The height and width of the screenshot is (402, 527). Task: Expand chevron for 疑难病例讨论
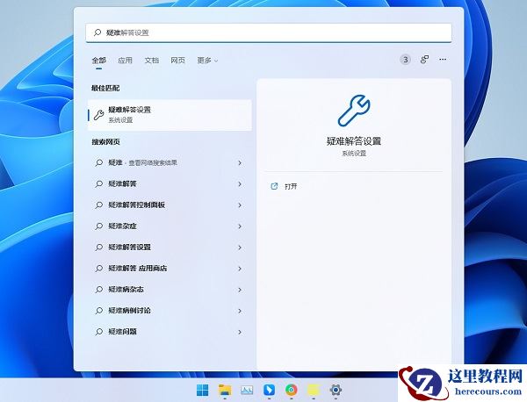[240, 311]
